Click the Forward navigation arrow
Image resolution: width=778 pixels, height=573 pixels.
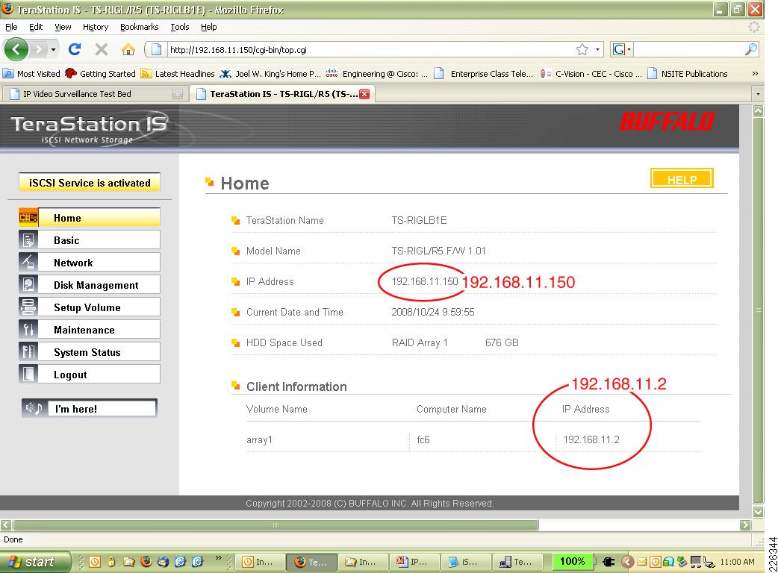(x=39, y=49)
